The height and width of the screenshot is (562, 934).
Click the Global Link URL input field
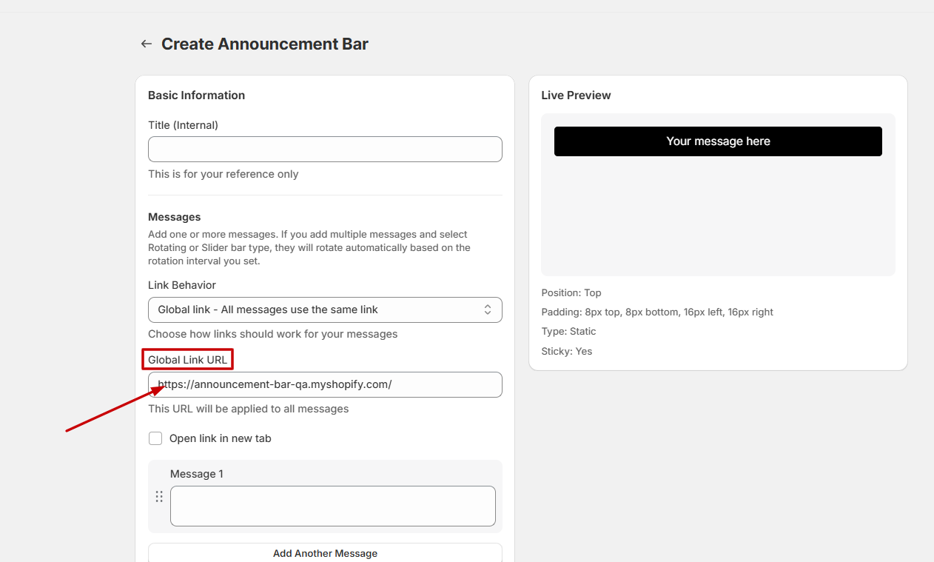(325, 384)
